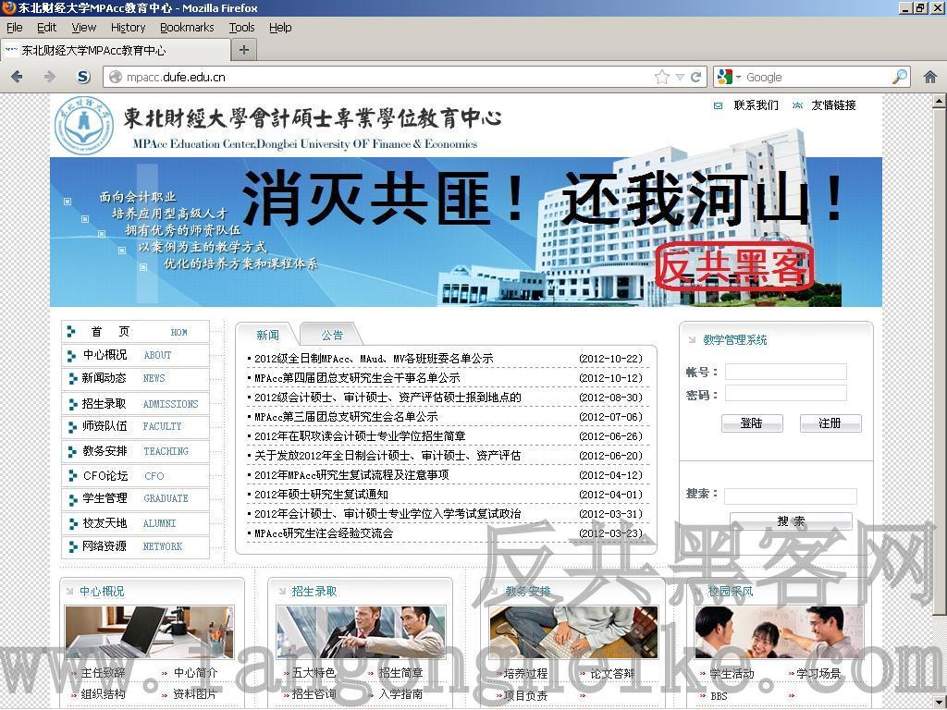The image size is (947, 710).
Task: Open the URL history dropdown arrow
Action: click(x=680, y=78)
